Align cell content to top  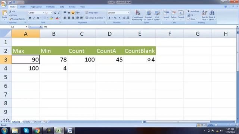pos(65,13)
